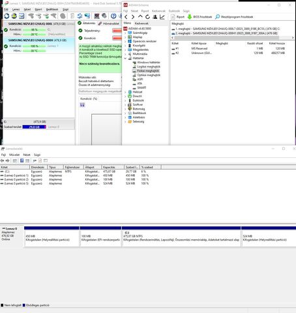Screen dimensions: 296x313
Task: Select 2. meghajtó SAMSUNG row in AIDA64
Action: (224, 33)
